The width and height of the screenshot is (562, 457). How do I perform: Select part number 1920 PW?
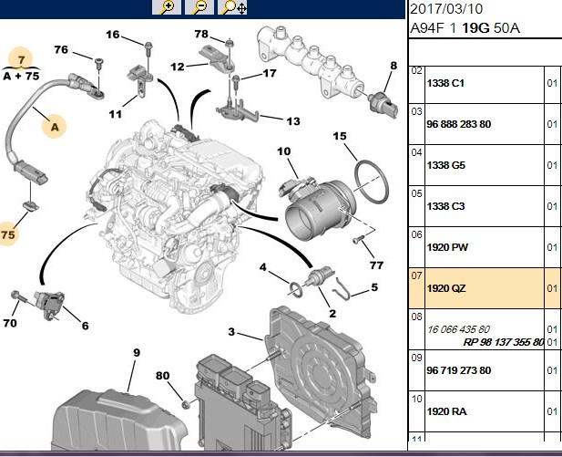coord(447,247)
